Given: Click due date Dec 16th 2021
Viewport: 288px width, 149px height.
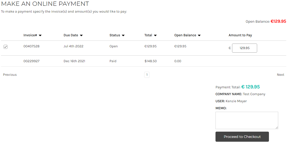Looking at the screenshot, I should [75, 61].
